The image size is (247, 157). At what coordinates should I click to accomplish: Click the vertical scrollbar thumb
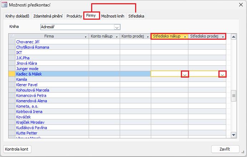pos(234,96)
